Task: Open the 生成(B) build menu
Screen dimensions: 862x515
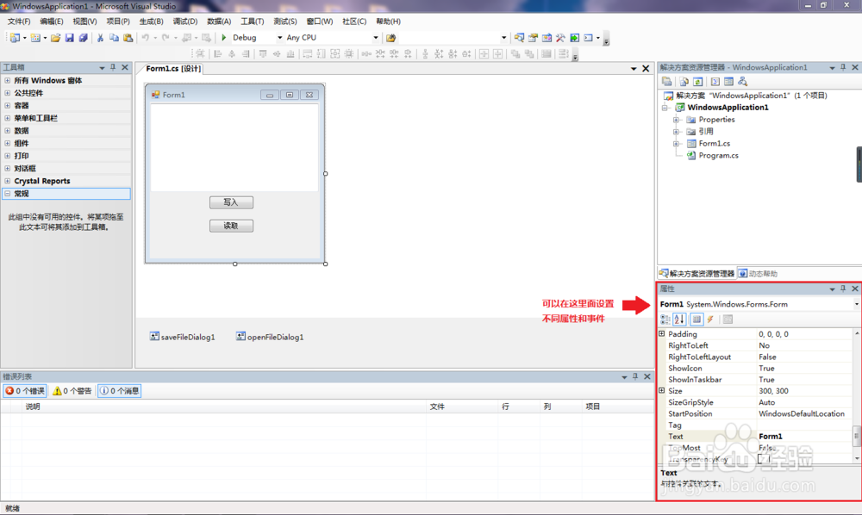Action: [x=151, y=21]
